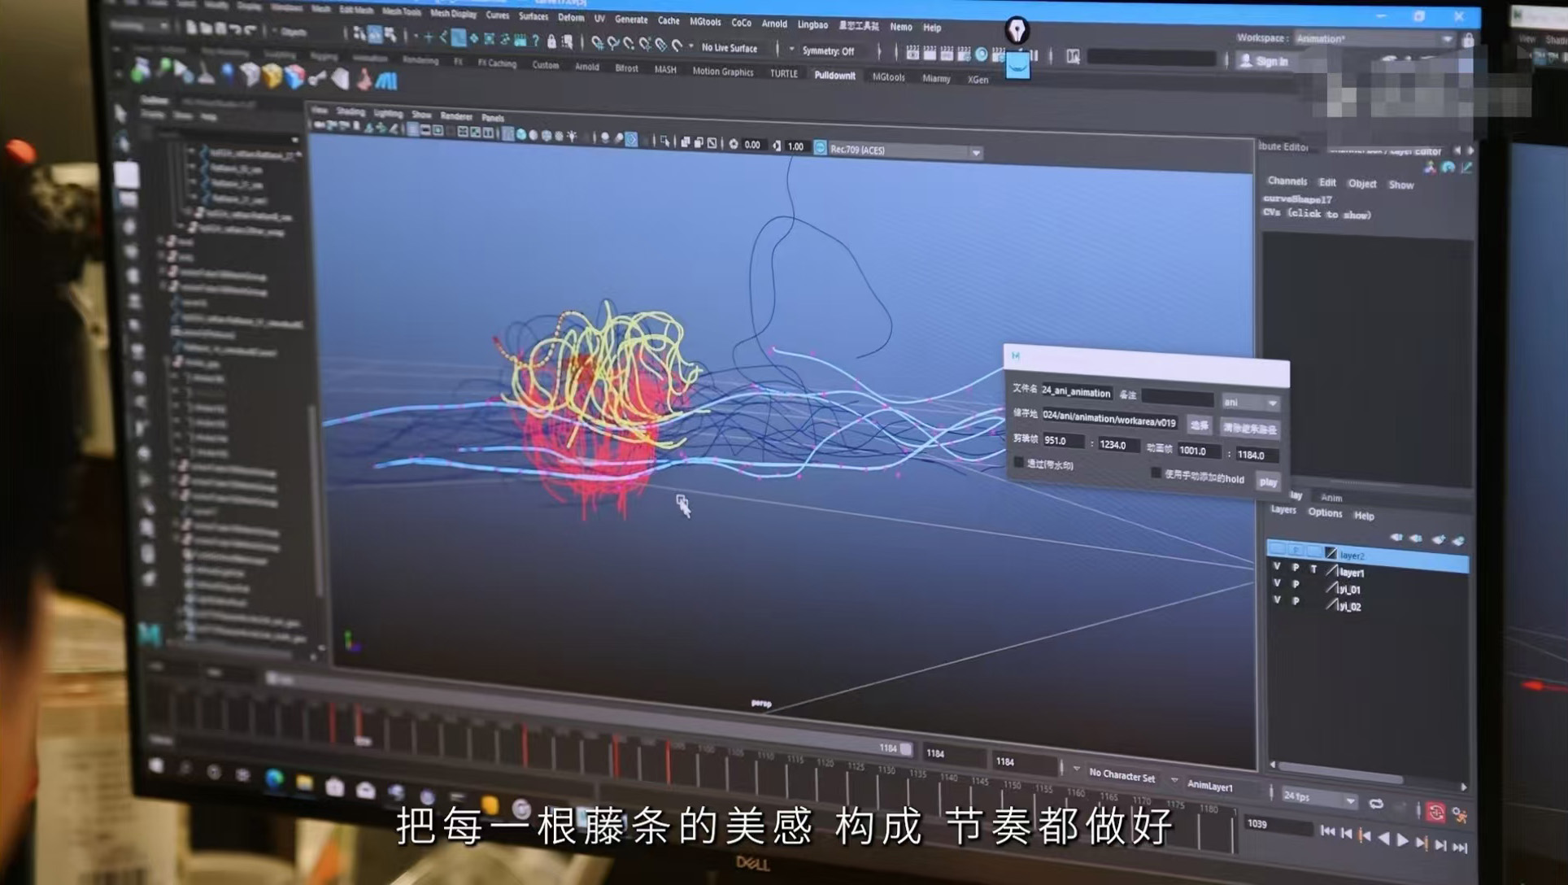
Task: Open the Symmetry: Off dropdown
Action: (x=829, y=50)
